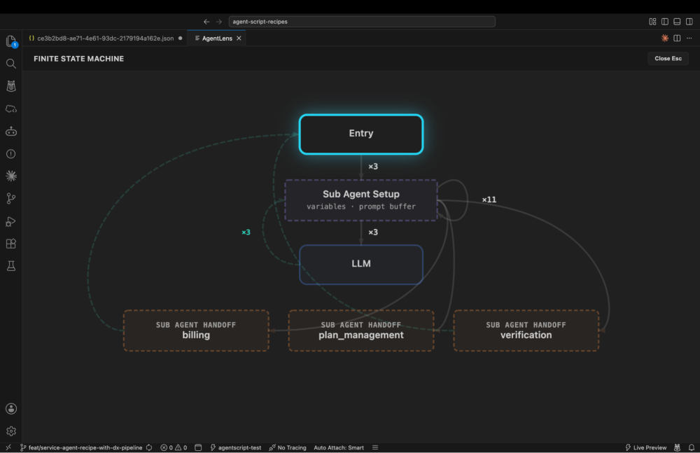This screenshot has height=453, width=700.
Task: Open the Run and Debug view
Action: pyautogui.click(x=11, y=221)
